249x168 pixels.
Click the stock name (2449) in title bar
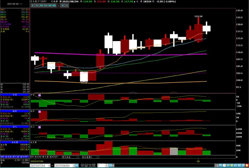[x=38, y=1]
